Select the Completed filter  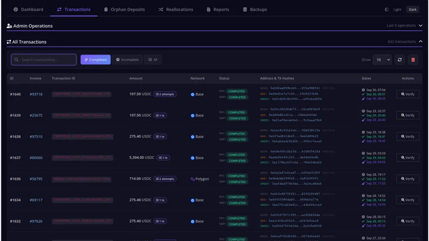96,59
